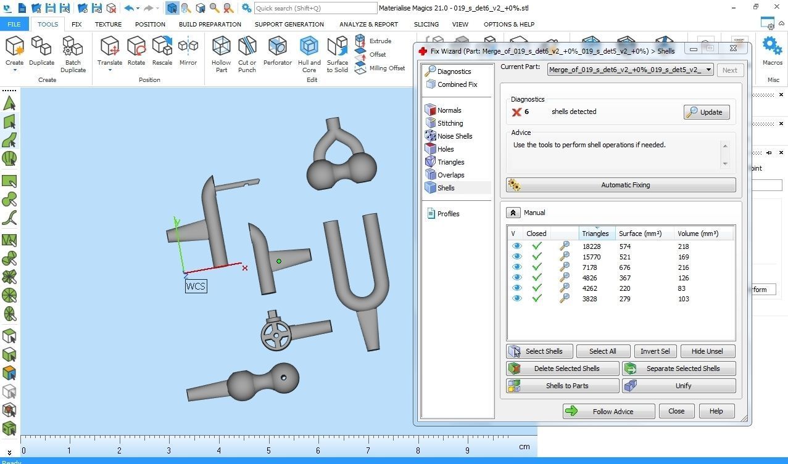Click in the Quick search field
The image size is (788, 464).
point(315,8)
